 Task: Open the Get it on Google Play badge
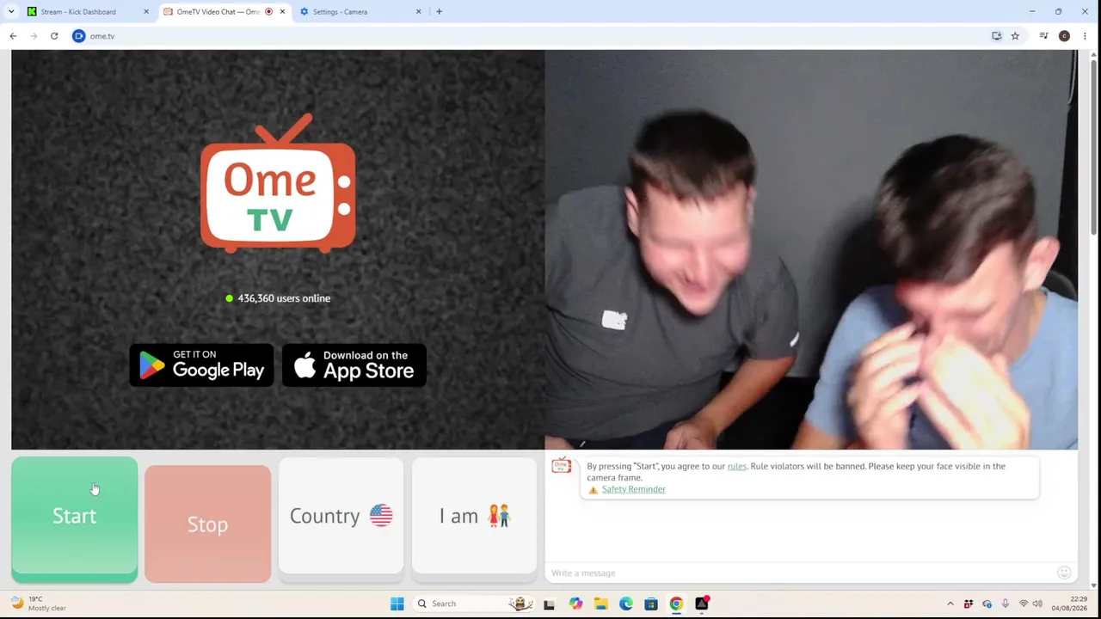(201, 365)
